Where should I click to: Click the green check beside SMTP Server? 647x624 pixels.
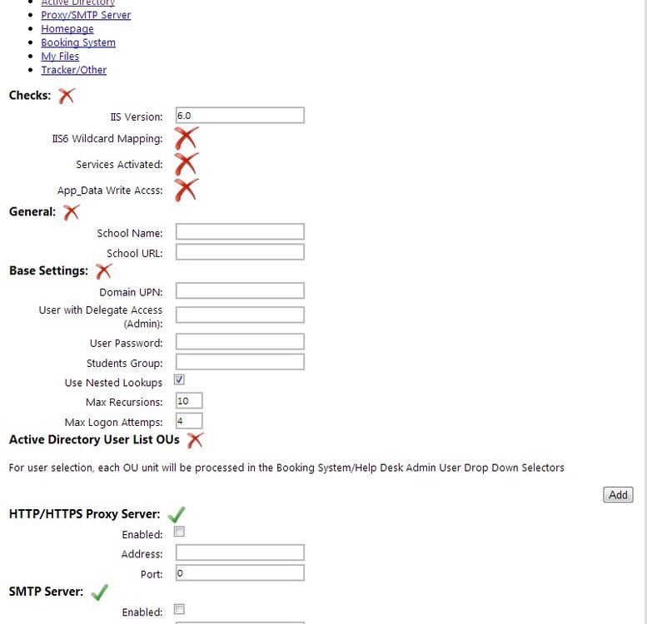pyautogui.click(x=99, y=592)
